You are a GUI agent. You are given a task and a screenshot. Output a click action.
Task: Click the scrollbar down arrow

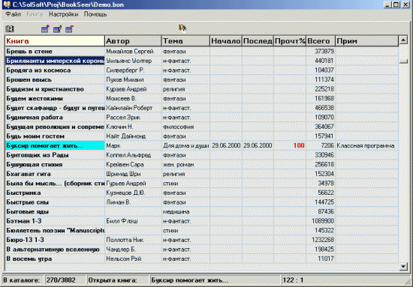click(403, 267)
